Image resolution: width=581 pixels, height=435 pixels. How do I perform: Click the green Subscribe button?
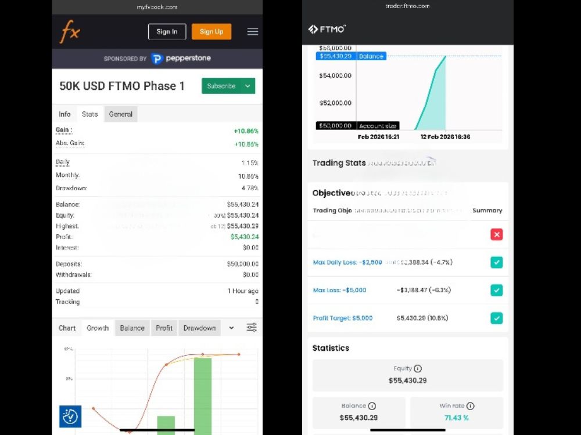[221, 86]
